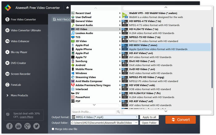Open the Learn More link

click(x=27, y=117)
